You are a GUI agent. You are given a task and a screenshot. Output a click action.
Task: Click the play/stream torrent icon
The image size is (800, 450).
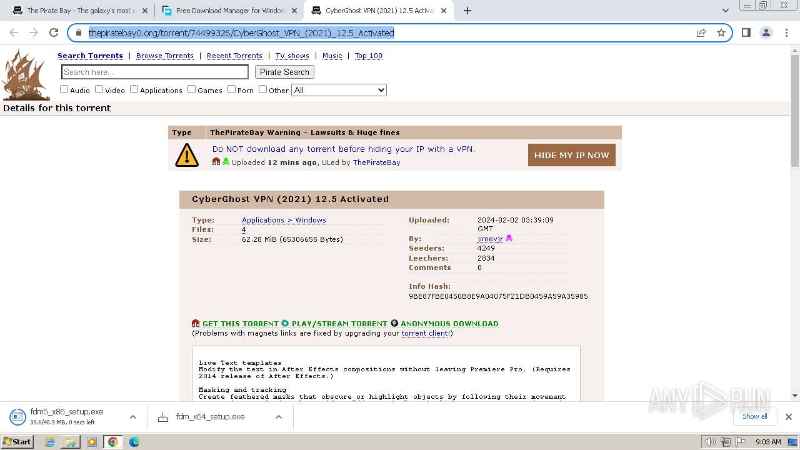click(285, 324)
